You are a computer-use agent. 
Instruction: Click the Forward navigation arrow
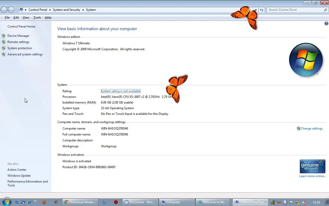[x=11, y=10]
